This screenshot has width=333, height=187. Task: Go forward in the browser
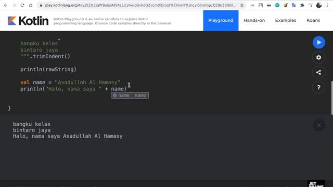click(x=14, y=5)
